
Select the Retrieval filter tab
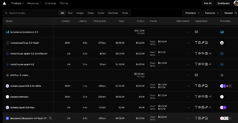pos(113,13)
